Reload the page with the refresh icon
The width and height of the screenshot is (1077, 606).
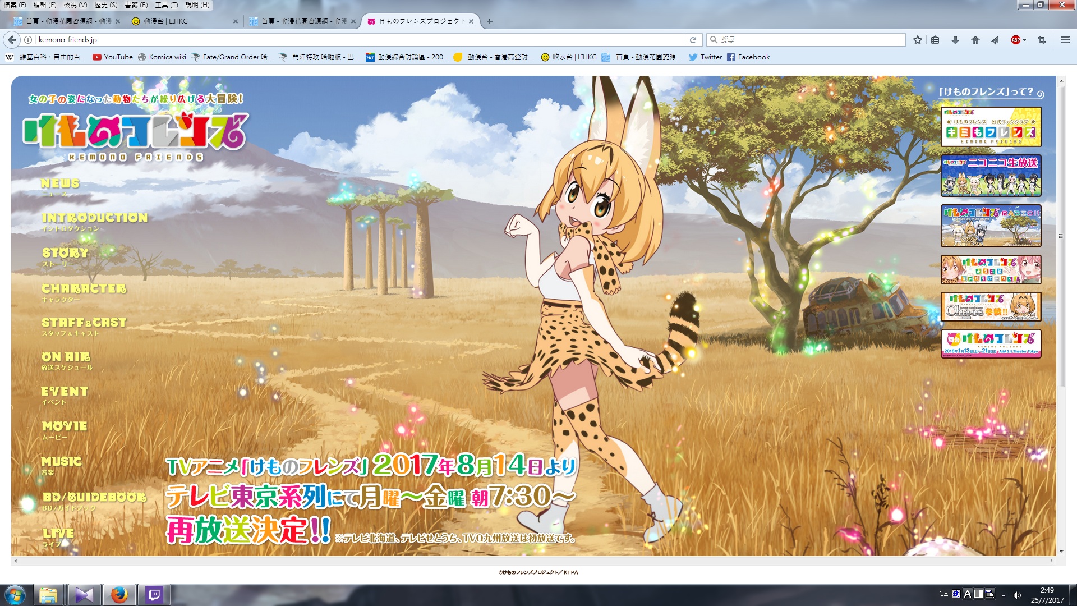[693, 40]
